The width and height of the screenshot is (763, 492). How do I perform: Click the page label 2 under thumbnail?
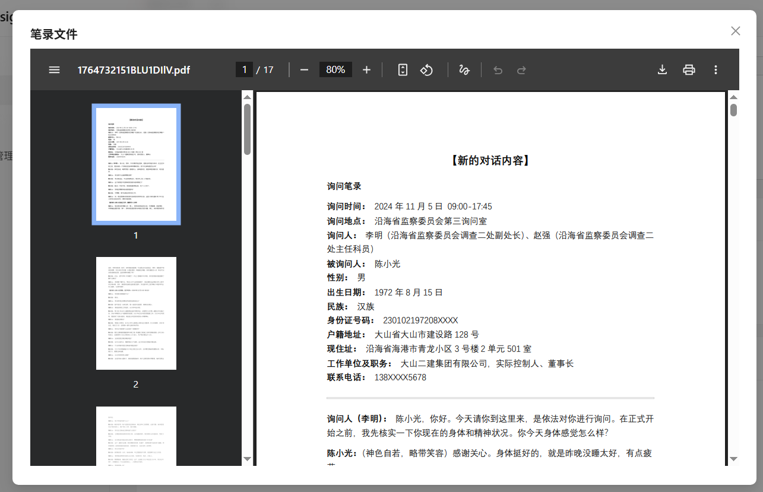pyautogui.click(x=136, y=385)
